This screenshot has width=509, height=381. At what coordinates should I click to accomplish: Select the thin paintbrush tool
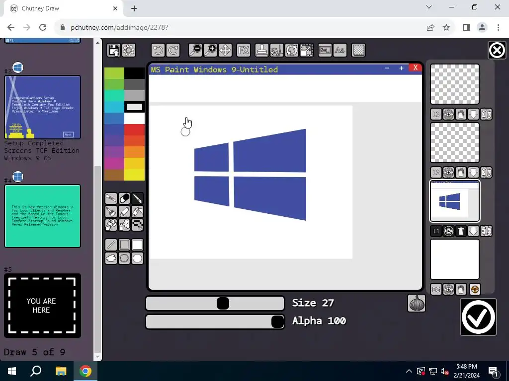138,198
